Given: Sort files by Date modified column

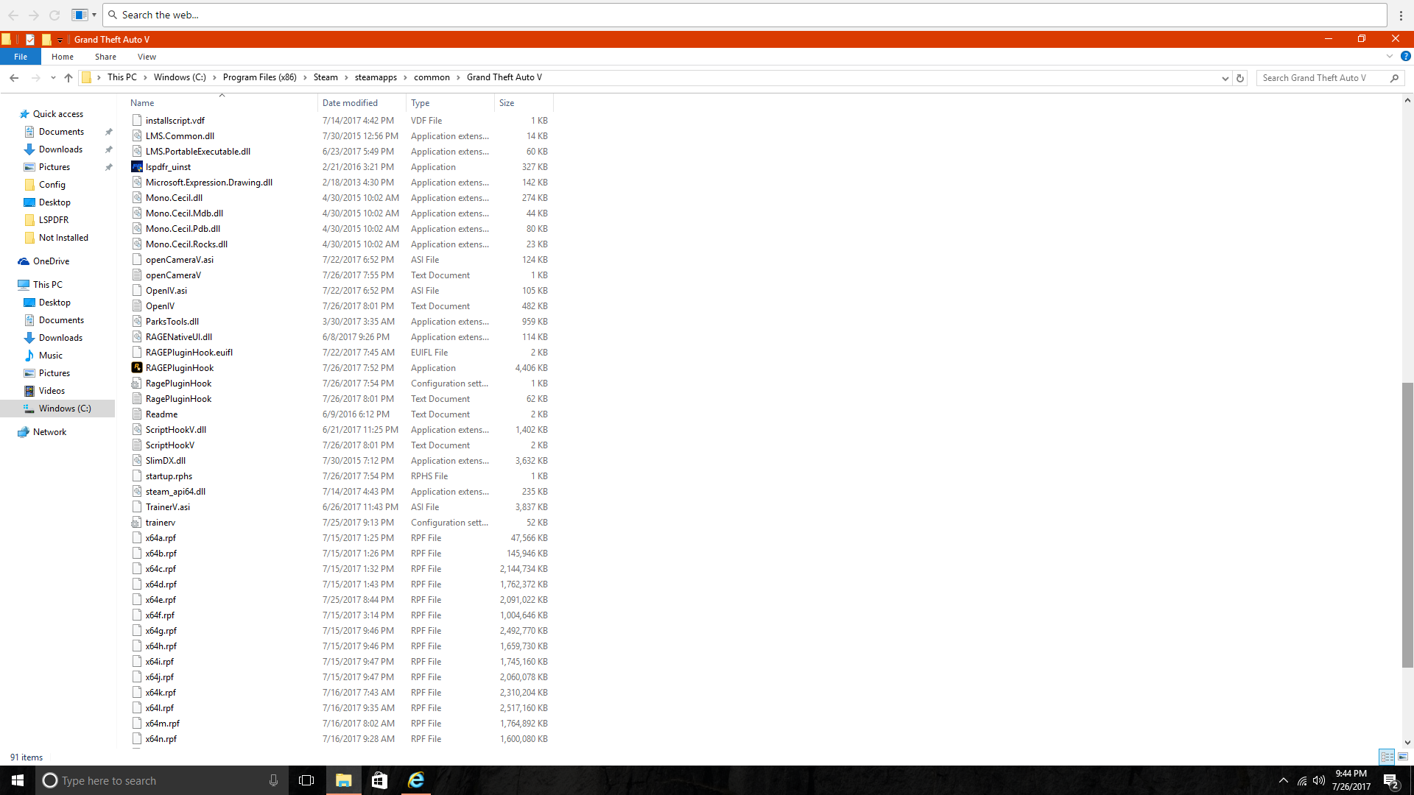Looking at the screenshot, I should click(350, 103).
